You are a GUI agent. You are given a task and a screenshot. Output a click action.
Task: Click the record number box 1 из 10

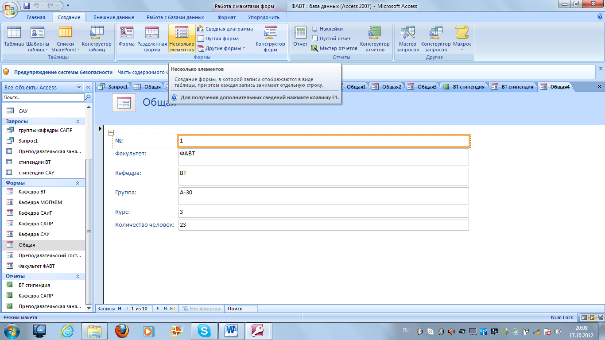141,309
